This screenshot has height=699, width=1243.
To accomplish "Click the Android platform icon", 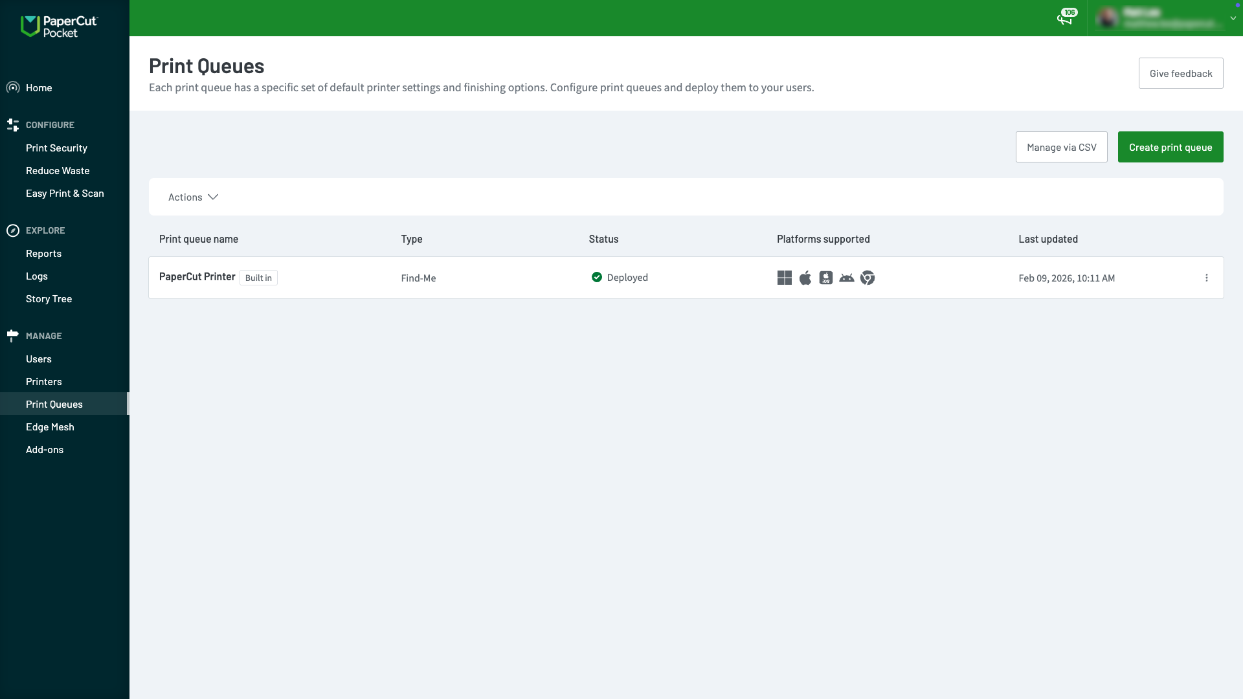I will point(846,278).
